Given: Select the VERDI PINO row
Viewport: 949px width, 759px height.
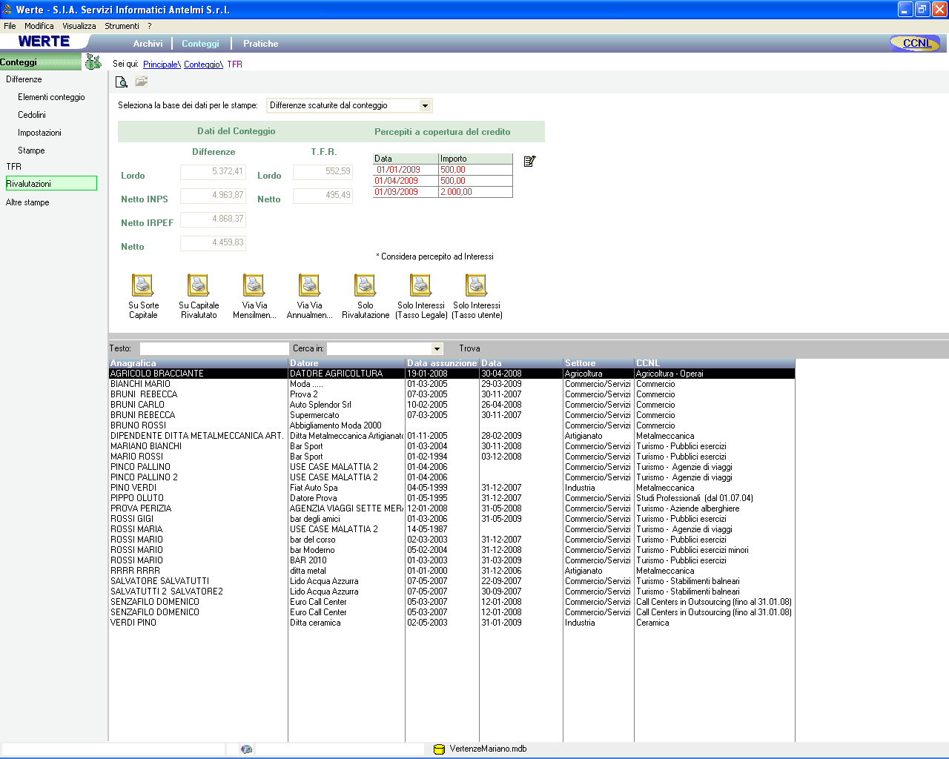Looking at the screenshot, I should 452,623.
